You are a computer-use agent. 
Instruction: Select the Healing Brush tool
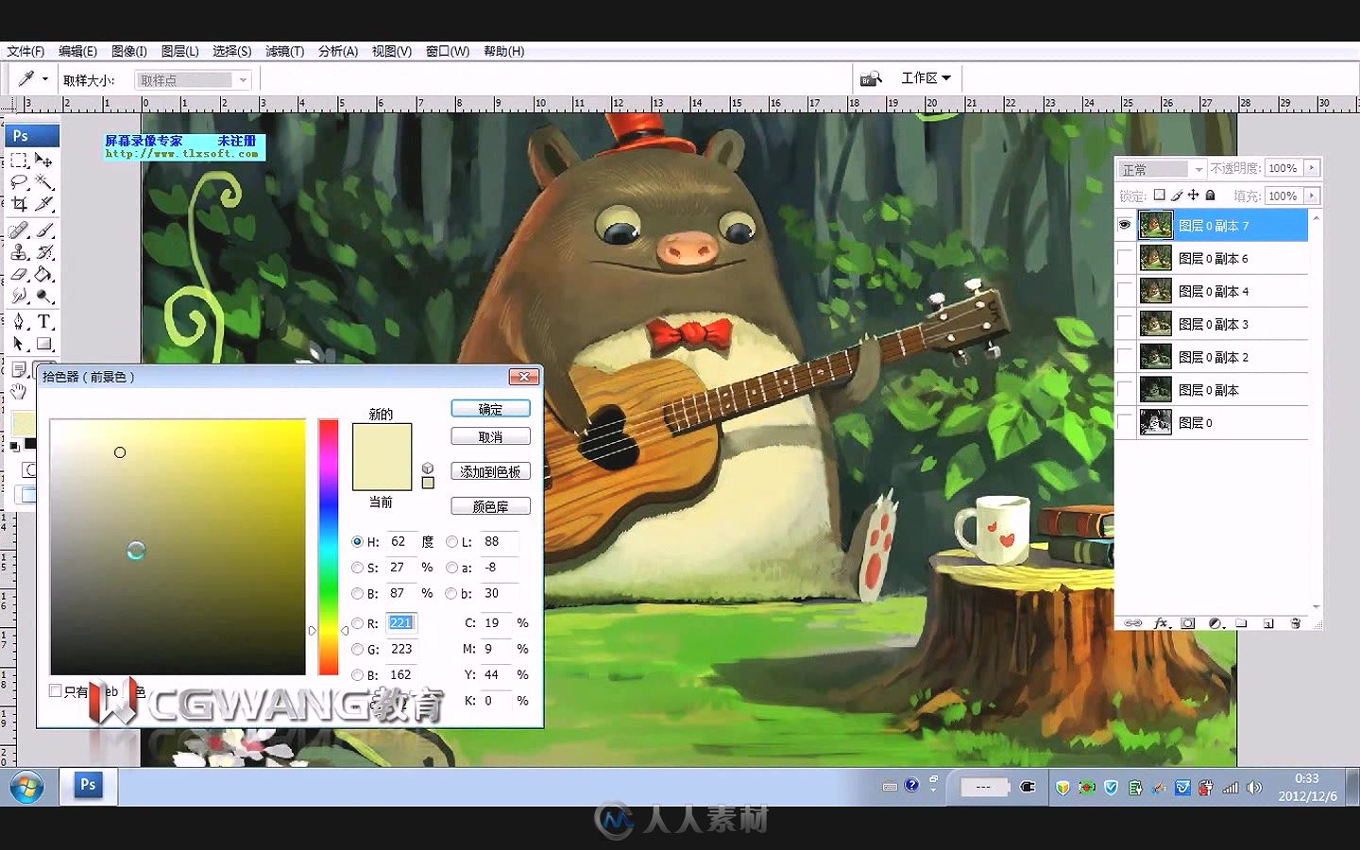(19, 229)
